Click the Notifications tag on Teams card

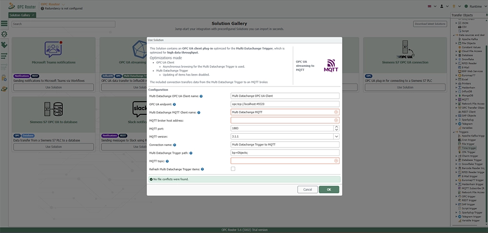(22, 76)
